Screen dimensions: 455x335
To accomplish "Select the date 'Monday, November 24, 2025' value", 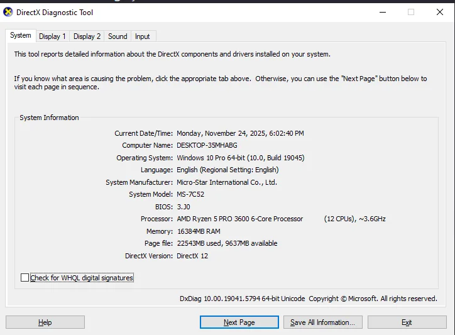I will coord(222,133).
